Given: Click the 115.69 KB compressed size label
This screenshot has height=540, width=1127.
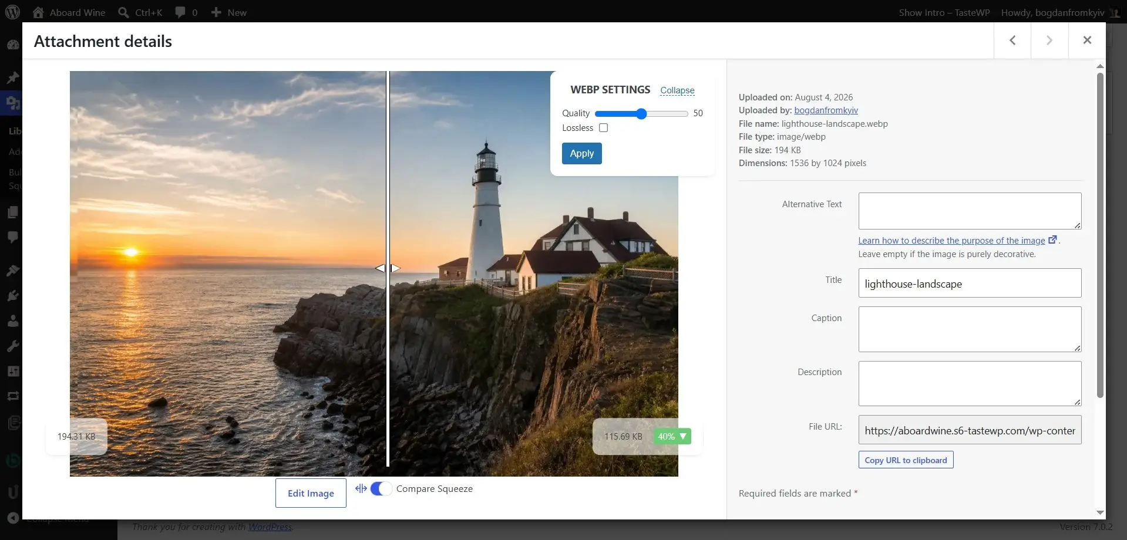Looking at the screenshot, I should 623,436.
